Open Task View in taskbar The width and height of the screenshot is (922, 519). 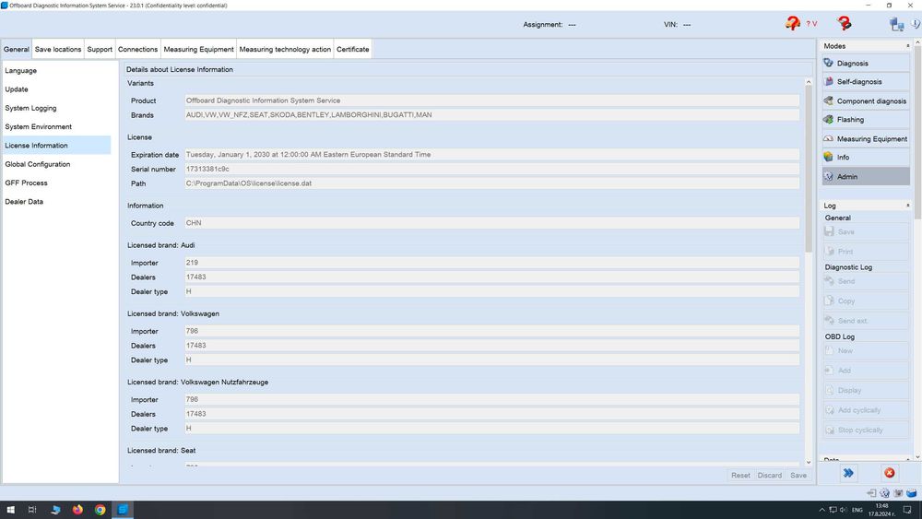(x=32, y=510)
